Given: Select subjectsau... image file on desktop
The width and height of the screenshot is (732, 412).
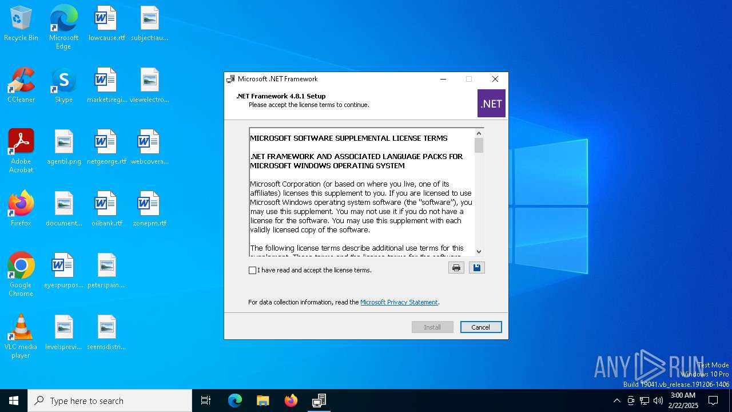Looking at the screenshot, I should 150,24.
